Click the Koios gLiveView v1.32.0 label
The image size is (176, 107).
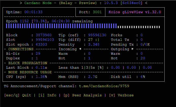click(135, 12)
